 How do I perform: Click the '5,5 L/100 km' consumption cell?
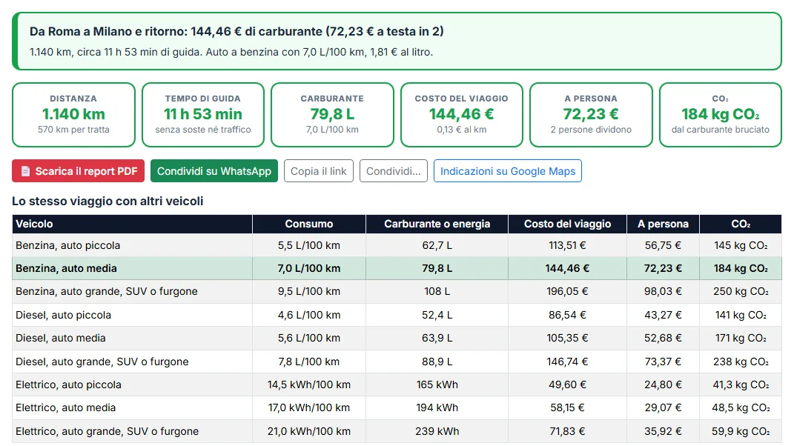click(309, 245)
